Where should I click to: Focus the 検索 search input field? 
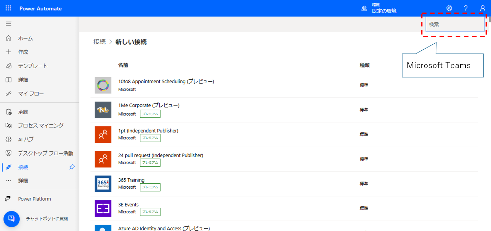[x=455, y=24]
